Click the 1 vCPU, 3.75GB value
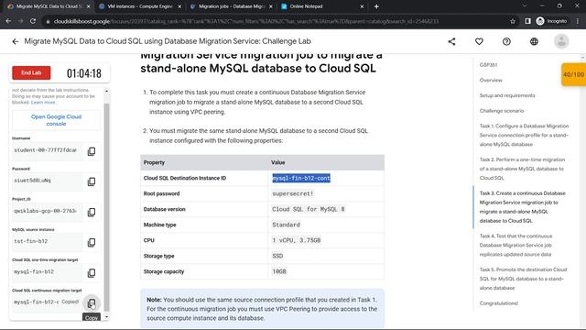The height and width of the screenshot is (330, 586). (x=297, y=240)
